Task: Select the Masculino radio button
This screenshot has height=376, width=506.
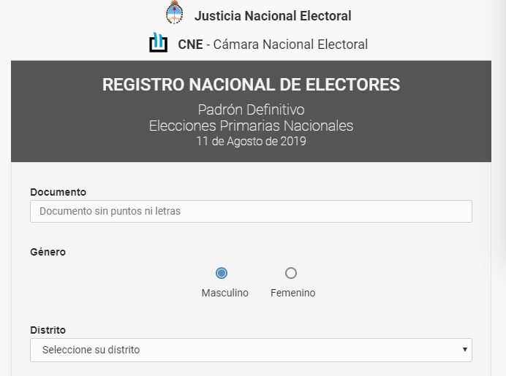Action: [222, 273]
